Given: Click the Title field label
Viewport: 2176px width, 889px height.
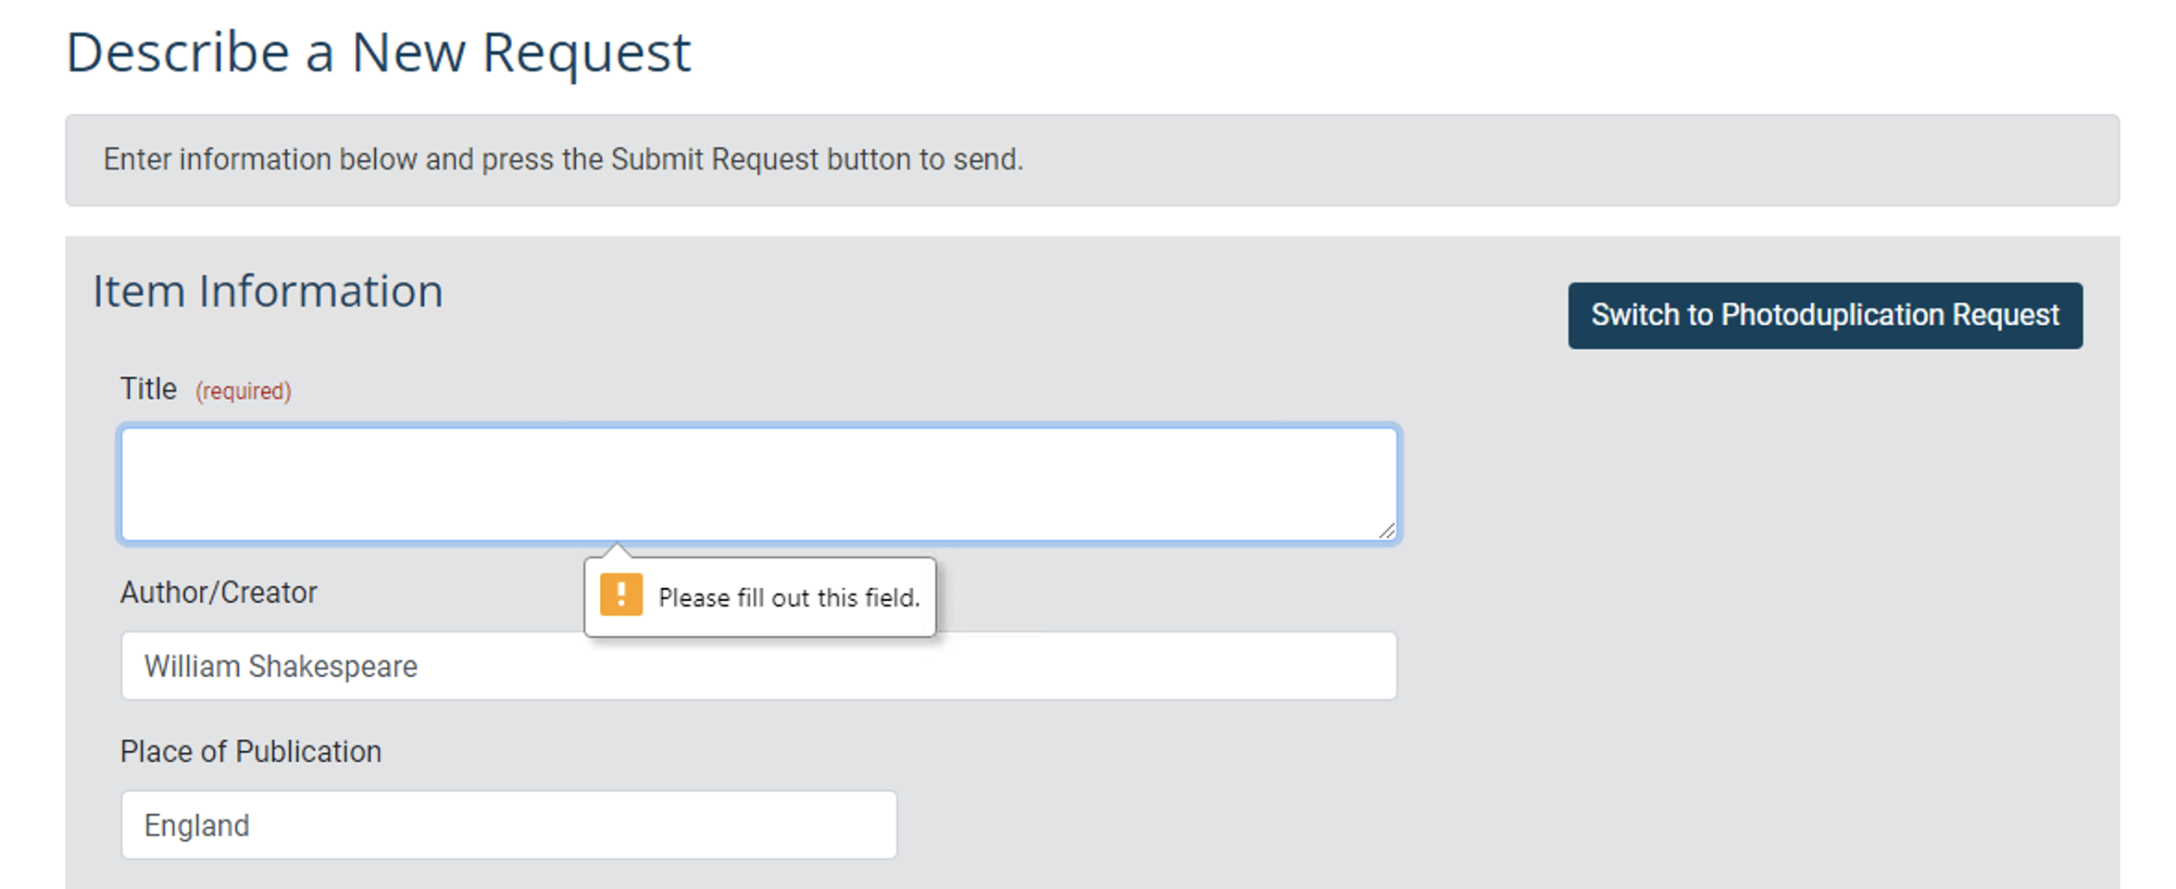Looking at the screenshot, I should 148,388.
